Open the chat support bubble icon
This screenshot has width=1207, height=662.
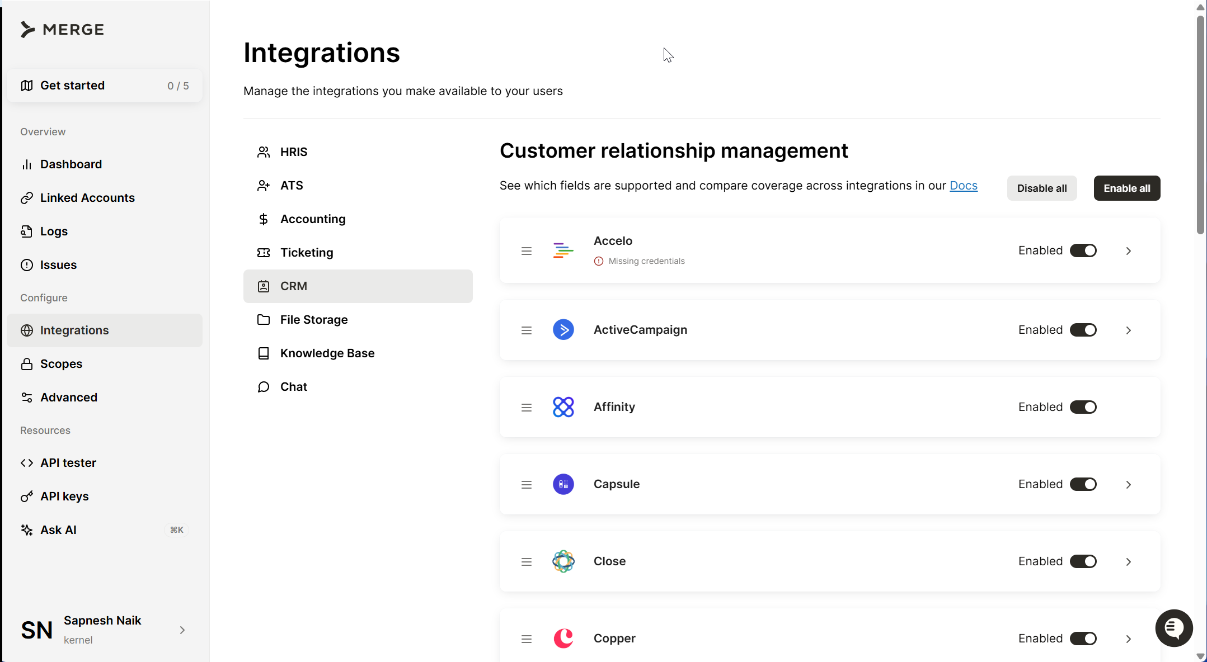pyautogui.click(x=1173, y=628)
